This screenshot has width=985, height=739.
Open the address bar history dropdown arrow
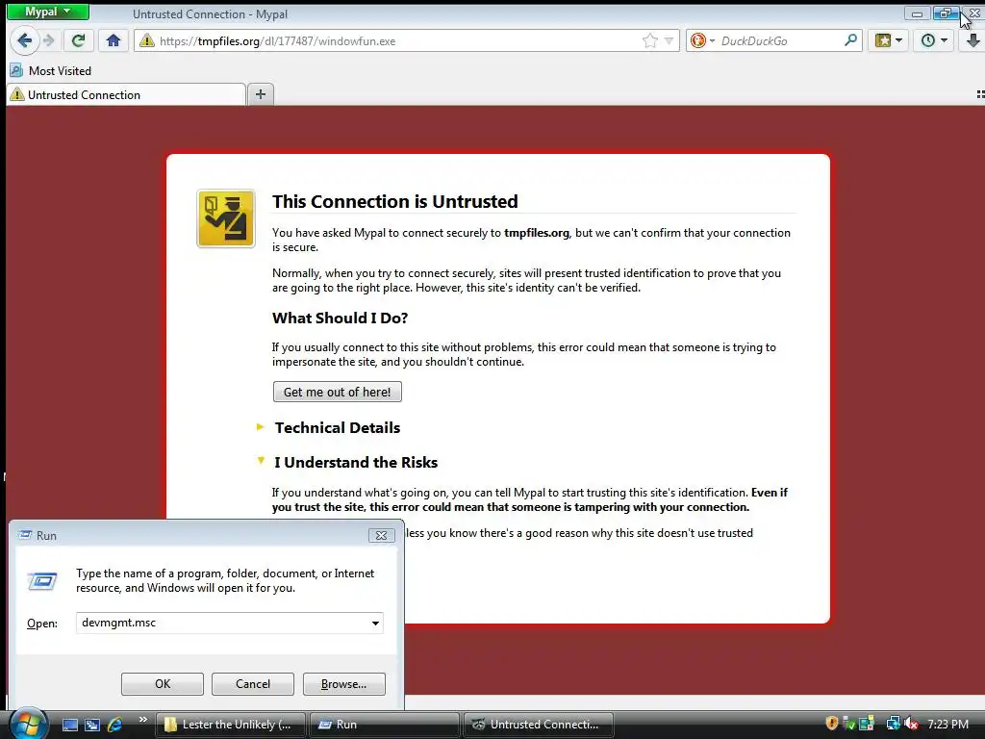pyautogui.click(x=669, y=40)
